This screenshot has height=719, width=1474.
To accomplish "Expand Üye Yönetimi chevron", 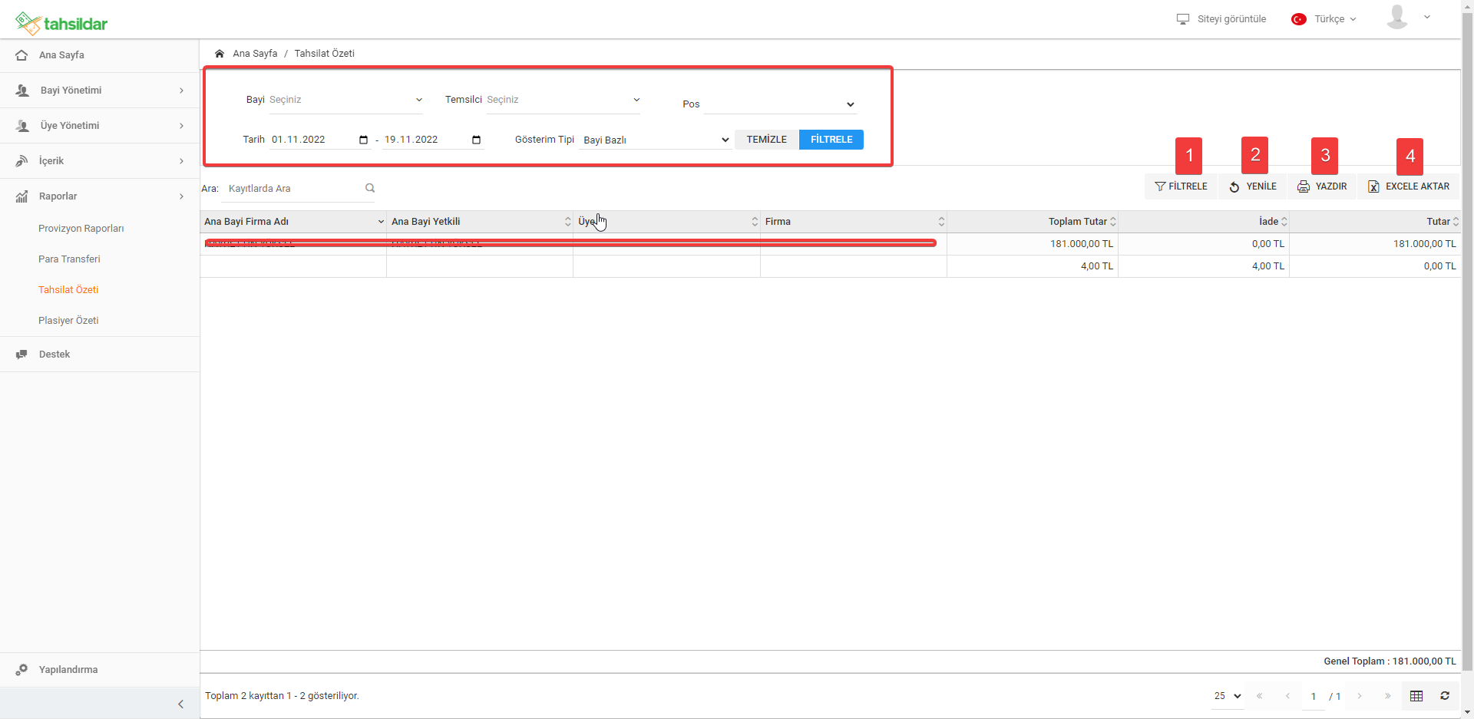I will 181,126.
